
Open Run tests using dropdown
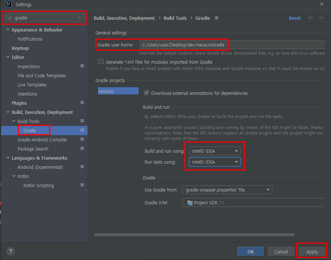coord(215,162)
